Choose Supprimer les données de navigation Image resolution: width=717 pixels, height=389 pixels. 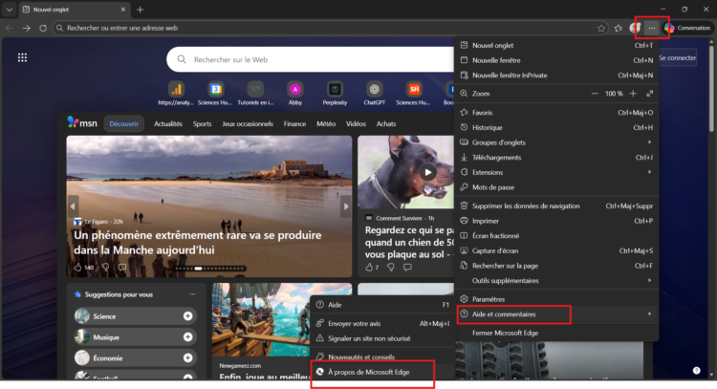[x=557, y=206]
